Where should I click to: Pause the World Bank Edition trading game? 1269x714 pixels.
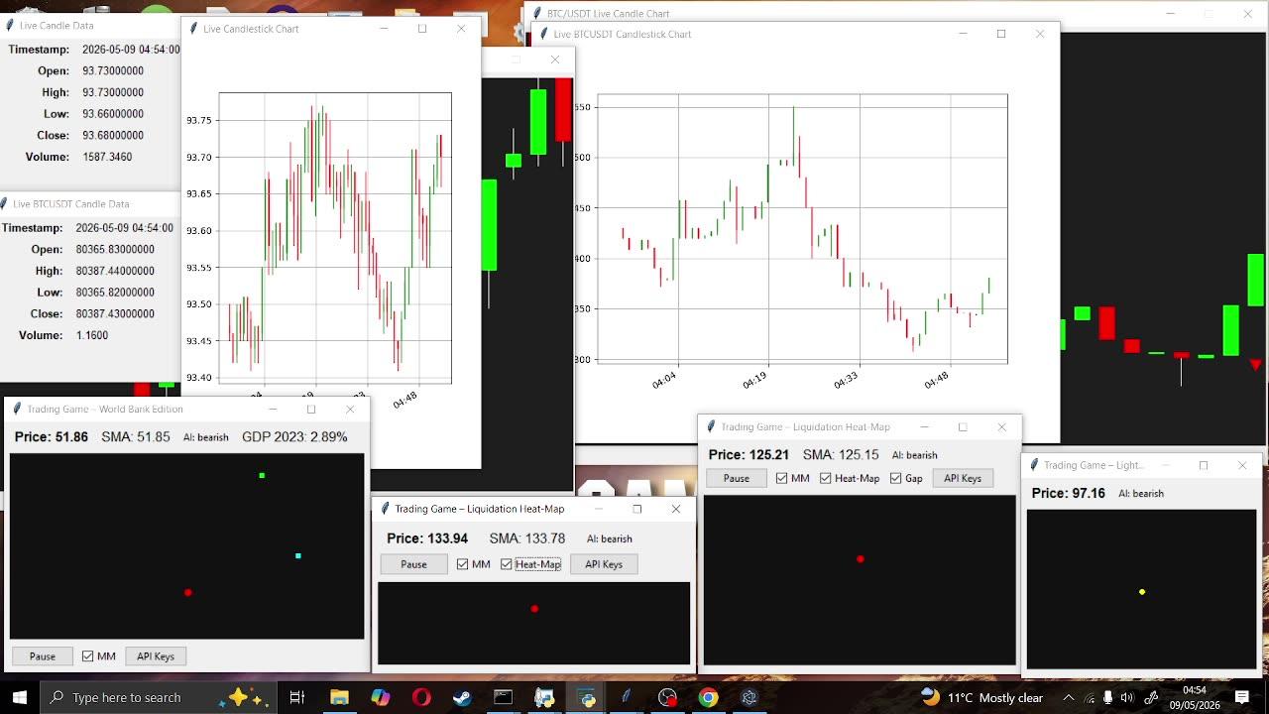point(43,656)
